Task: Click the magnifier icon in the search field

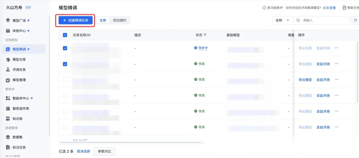Action: click(298, 20)
